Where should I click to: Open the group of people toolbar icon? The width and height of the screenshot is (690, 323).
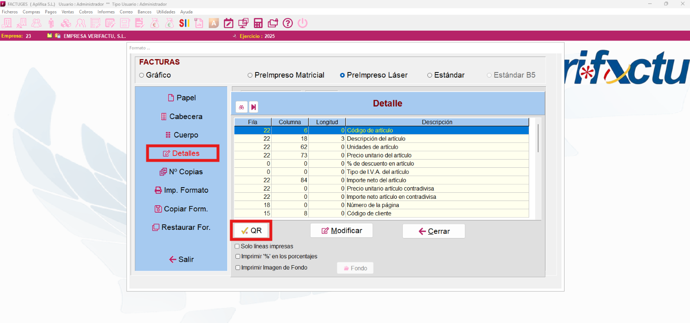point(36,23)
